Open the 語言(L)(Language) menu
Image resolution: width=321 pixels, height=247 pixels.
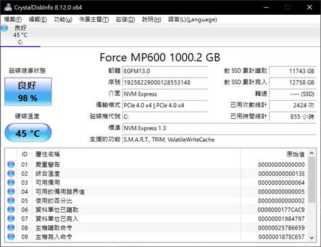point(193,19)
